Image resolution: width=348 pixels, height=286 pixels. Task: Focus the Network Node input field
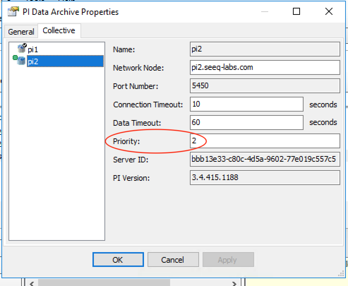coord(265,67)
